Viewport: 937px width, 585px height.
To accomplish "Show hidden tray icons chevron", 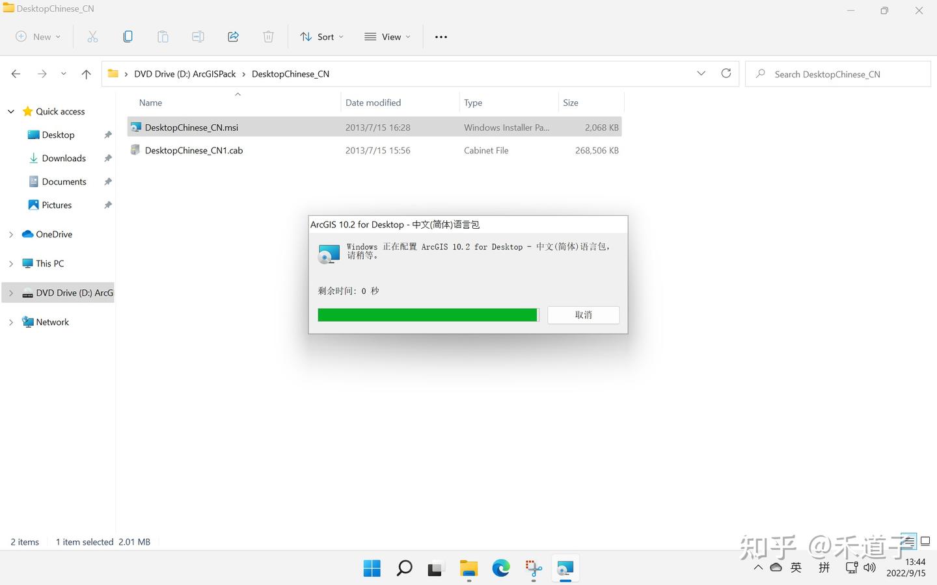I will 758,567.
